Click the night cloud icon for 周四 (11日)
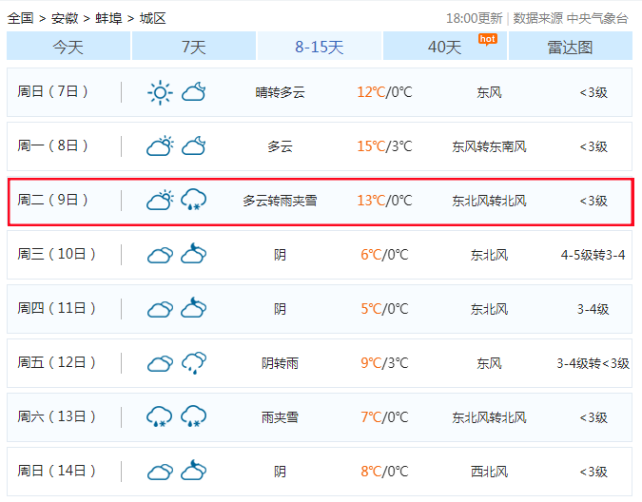The height and width of the screenshot is (502, 642). (194, 309)
